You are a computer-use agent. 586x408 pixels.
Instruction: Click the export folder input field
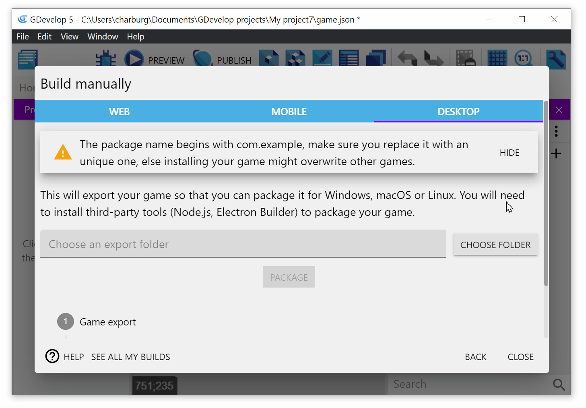(x=243, y=244)
